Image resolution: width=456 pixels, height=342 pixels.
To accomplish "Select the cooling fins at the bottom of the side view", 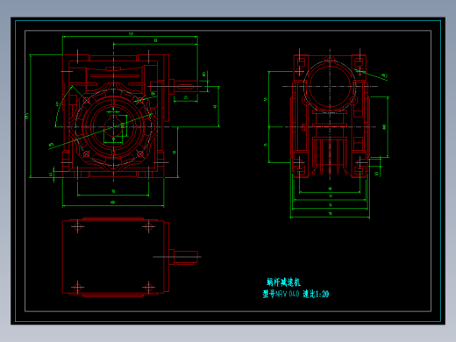I will click(330, 156).
